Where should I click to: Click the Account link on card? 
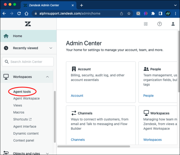(x=77, y=96)
